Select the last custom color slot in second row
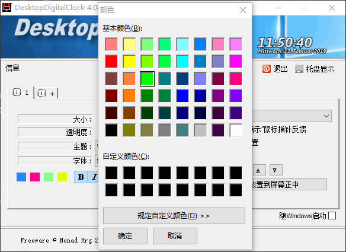 (x=236, y=190)
